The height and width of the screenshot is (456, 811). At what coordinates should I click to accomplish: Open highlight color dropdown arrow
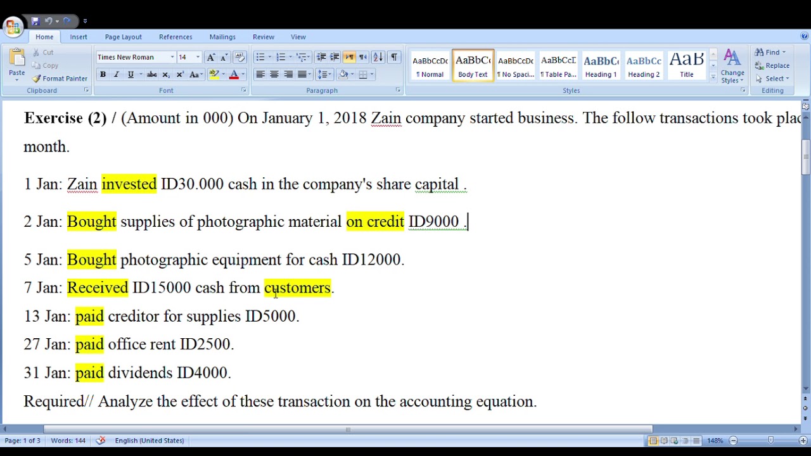(223, 75)
